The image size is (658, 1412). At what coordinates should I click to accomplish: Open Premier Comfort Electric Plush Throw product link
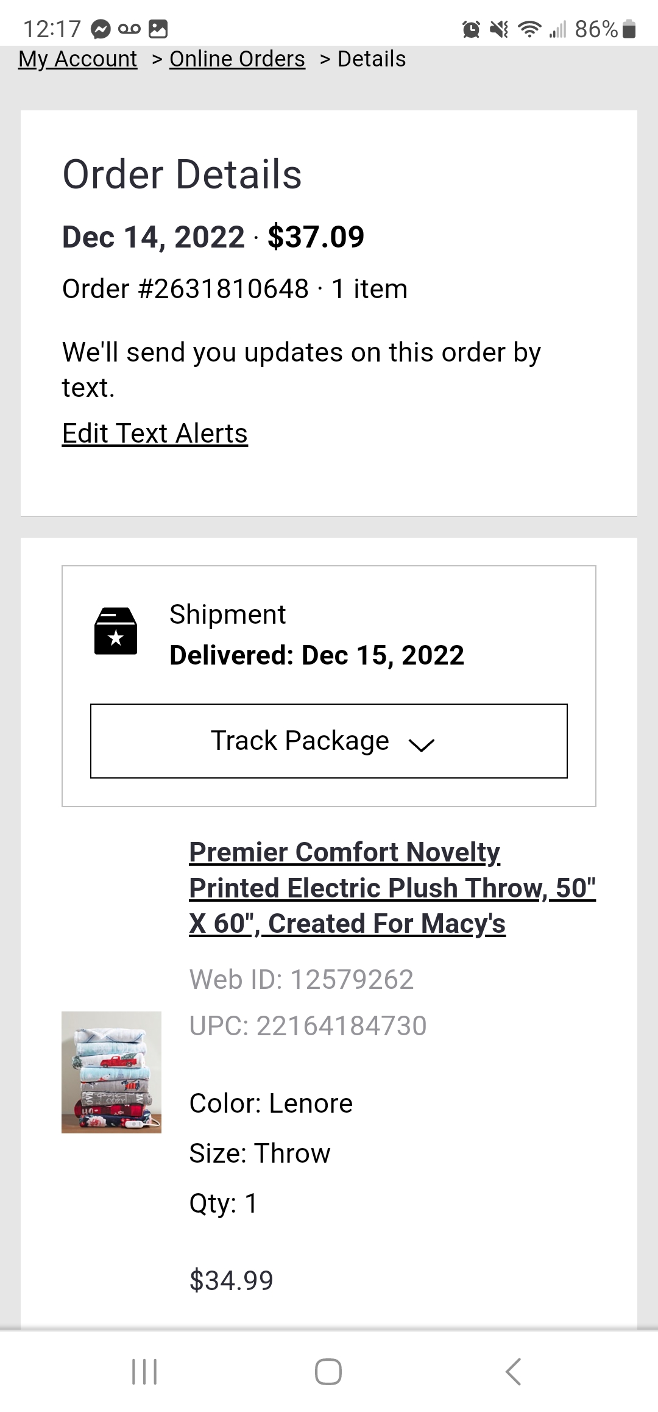click(392, 888)
